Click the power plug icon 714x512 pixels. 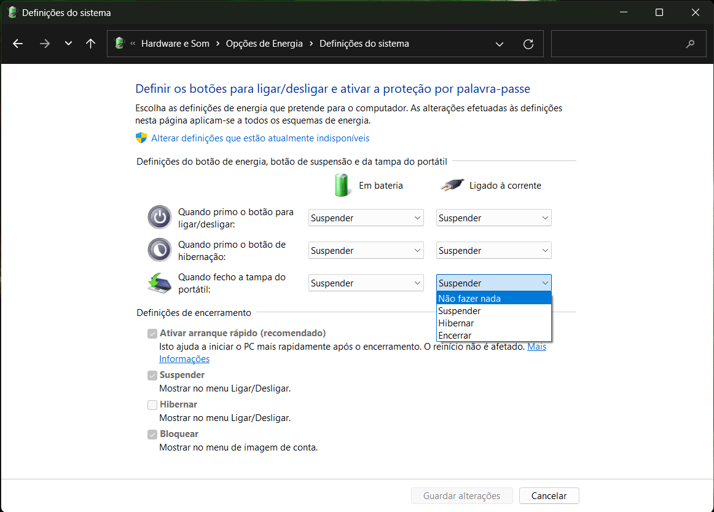pos(452,185)
